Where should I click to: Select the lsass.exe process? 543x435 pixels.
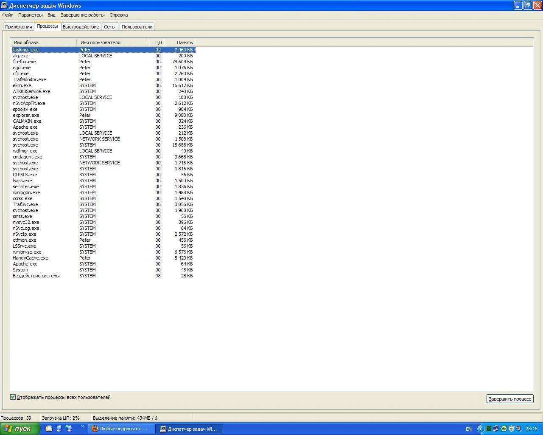(103, 181)
